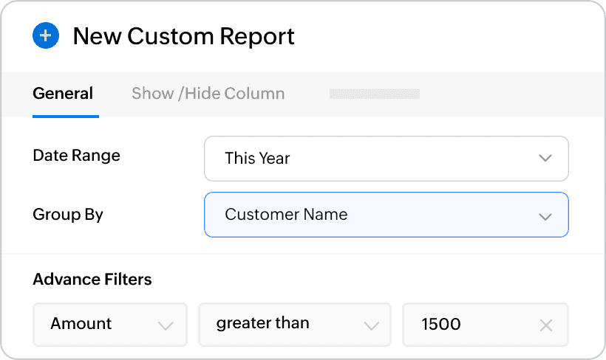Open the Show /Hide Column tab

pos(208,94)
